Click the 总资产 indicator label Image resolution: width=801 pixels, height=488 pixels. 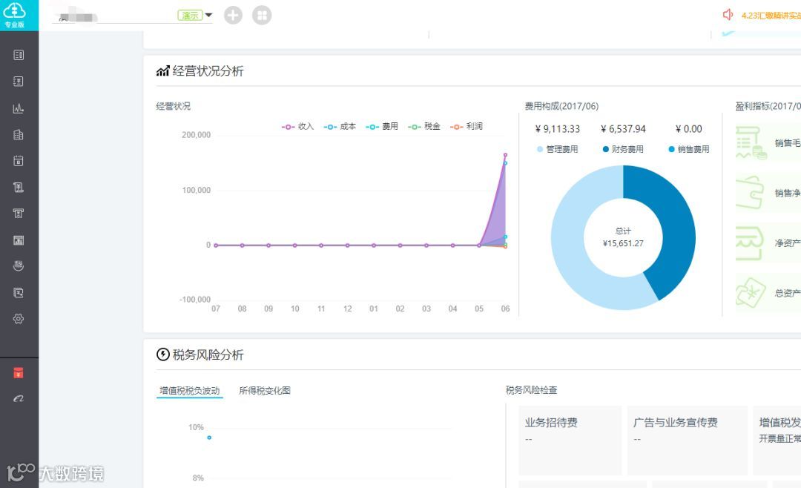click(x=787, y=293)
